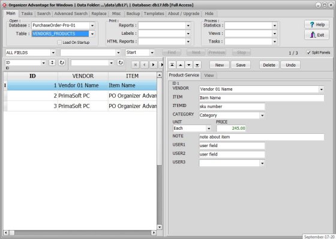Screen dimensions: 336x239
Task: Open the Statistics dropdown
Action: (x=275, y=26)
